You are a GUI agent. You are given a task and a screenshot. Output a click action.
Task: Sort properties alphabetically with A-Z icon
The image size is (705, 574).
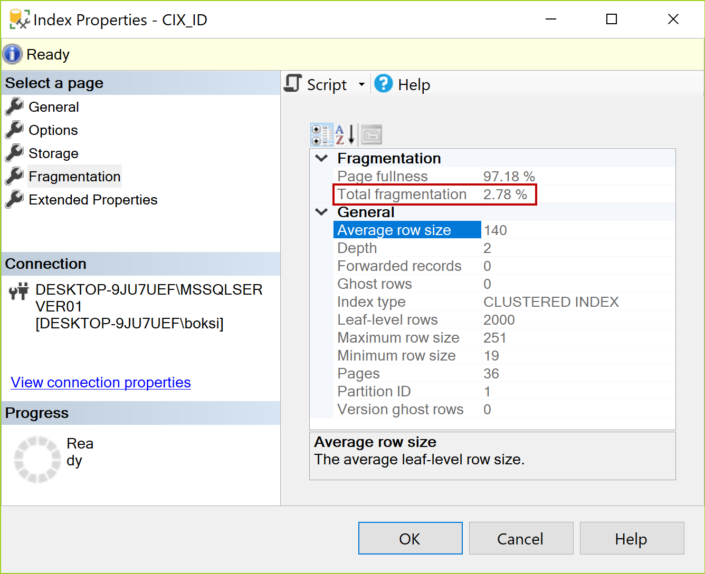[x=344, y=134]
